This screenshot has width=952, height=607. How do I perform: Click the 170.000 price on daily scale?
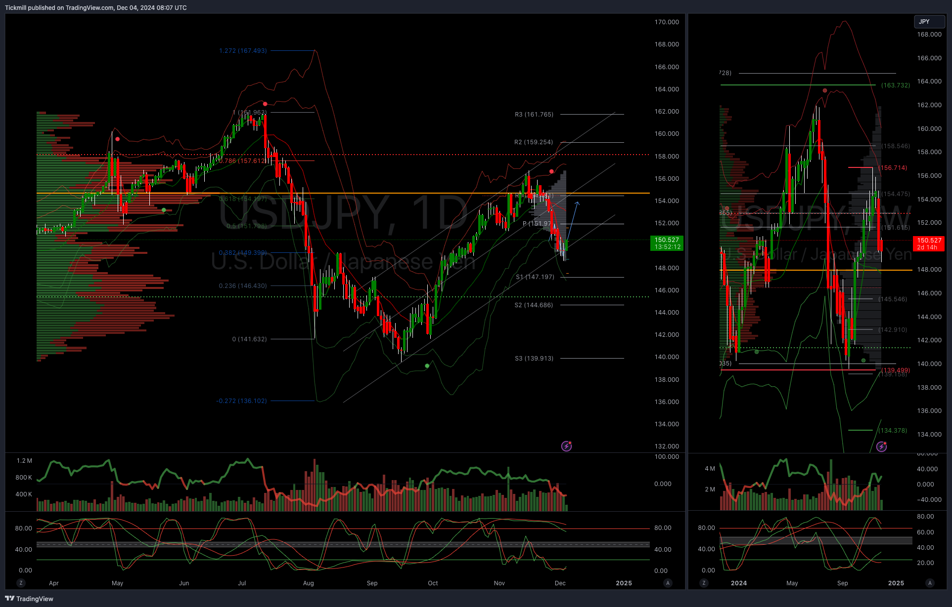pos(667,22)
